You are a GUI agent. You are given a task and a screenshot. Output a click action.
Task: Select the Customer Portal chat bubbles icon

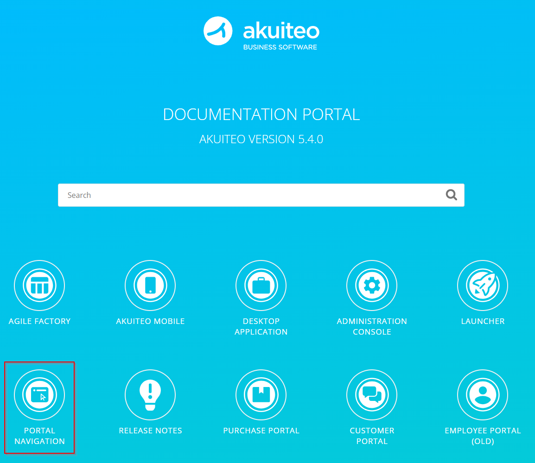pos(372,395)
